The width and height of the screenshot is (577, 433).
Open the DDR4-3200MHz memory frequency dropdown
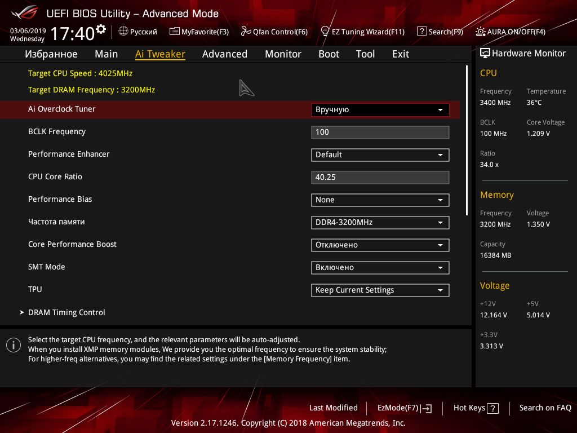(380, 222)
